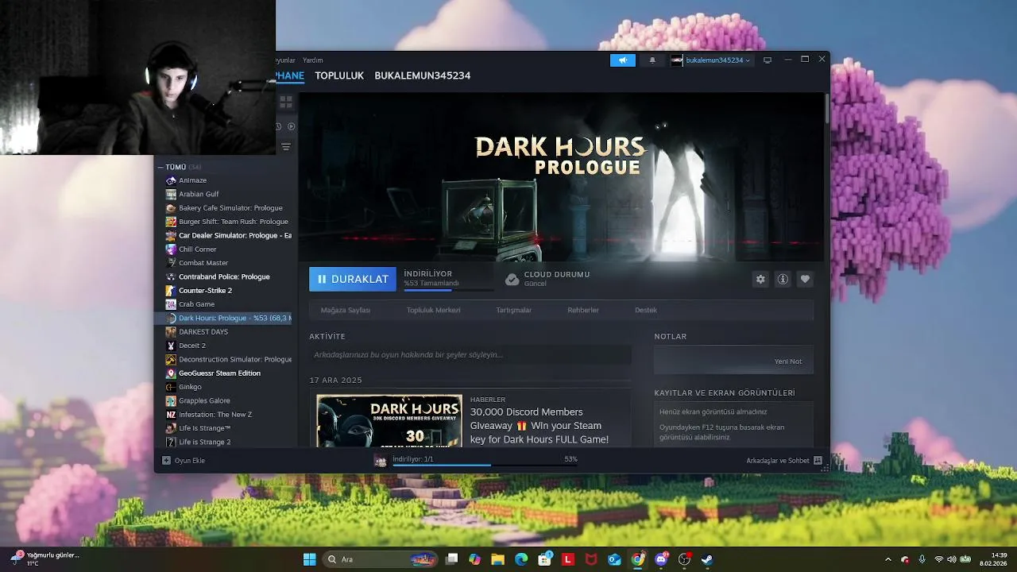Click the GeoGuessr Steam Edition icon

tap(171, 373)
